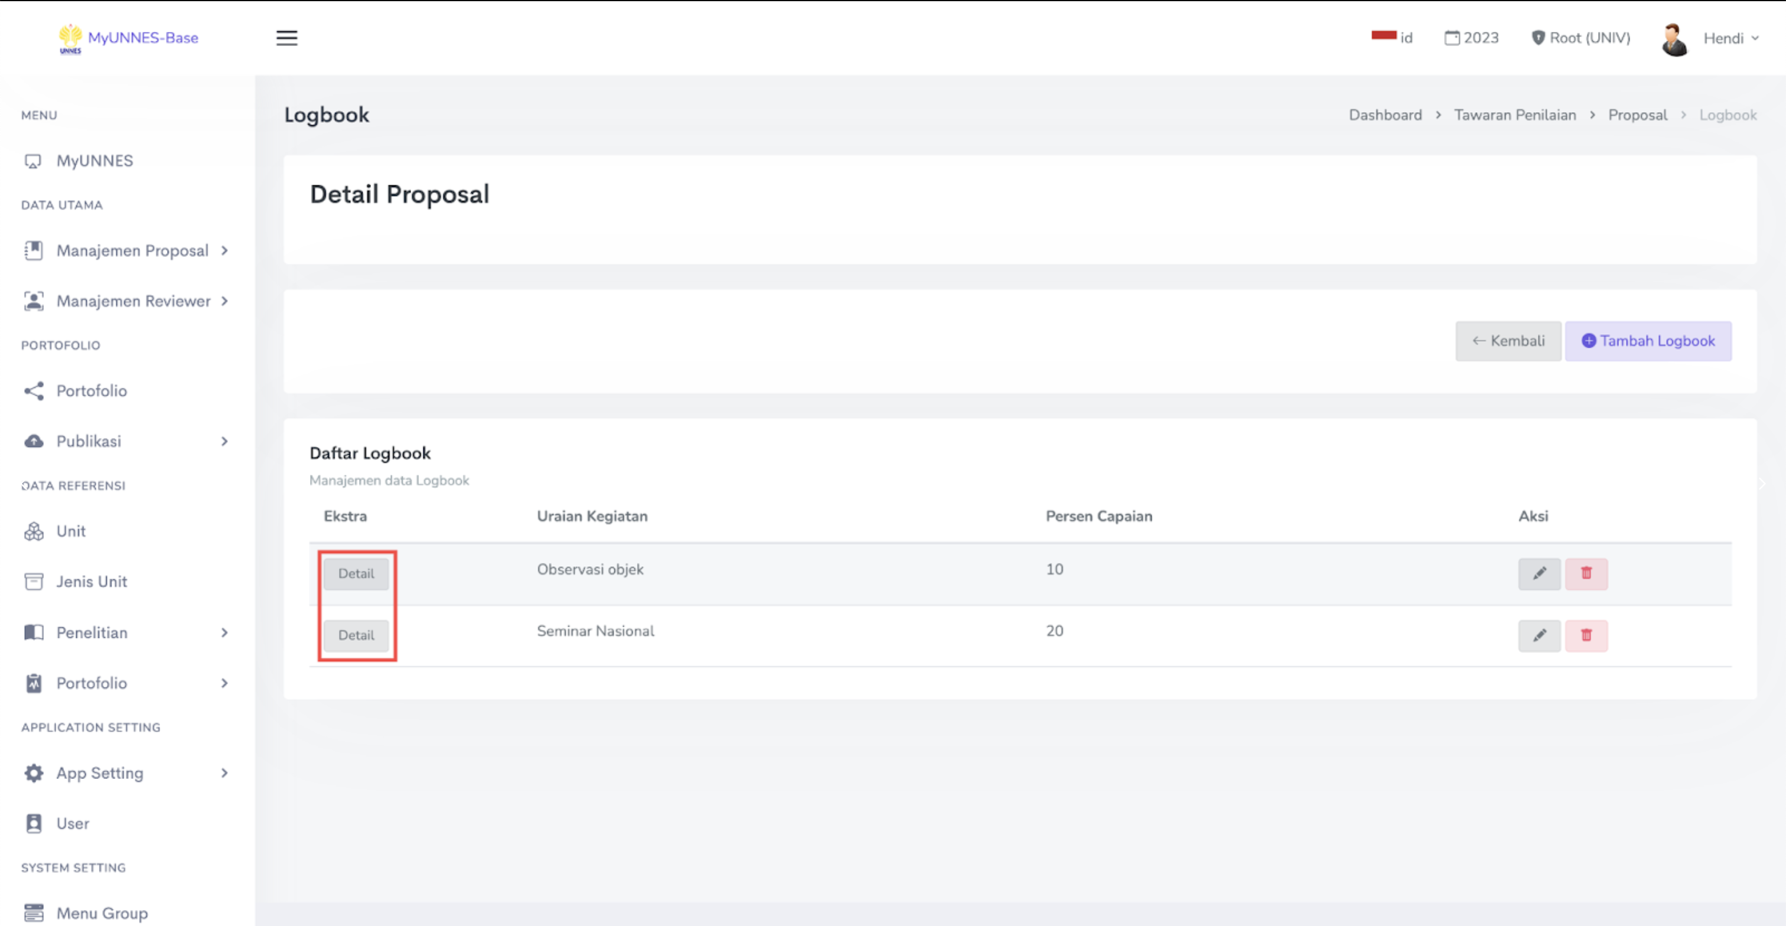Open the Jenis Unit menu item
Screen dimensions: 1786x926
click(92, 582)
